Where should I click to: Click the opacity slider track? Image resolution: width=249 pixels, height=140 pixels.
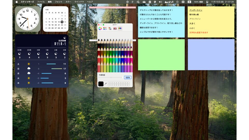point(111,78)
